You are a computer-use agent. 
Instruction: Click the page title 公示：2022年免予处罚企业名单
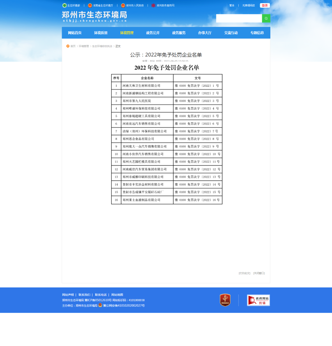166,55
